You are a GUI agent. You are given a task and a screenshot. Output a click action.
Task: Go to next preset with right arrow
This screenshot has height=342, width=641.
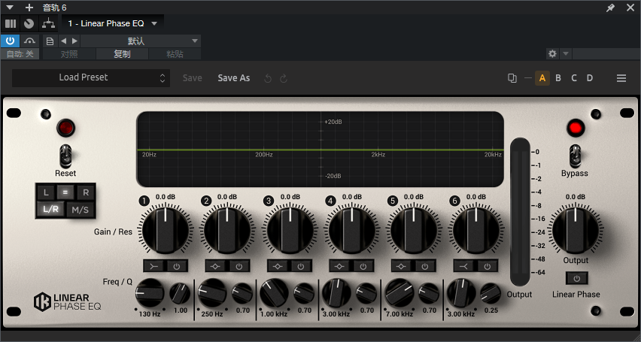74,41
